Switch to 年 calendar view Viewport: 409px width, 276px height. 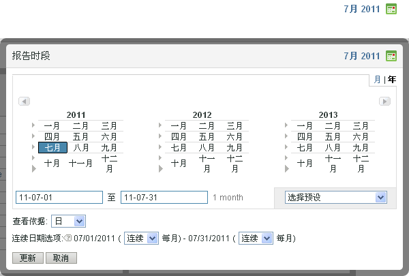click(x=391, y=80)
